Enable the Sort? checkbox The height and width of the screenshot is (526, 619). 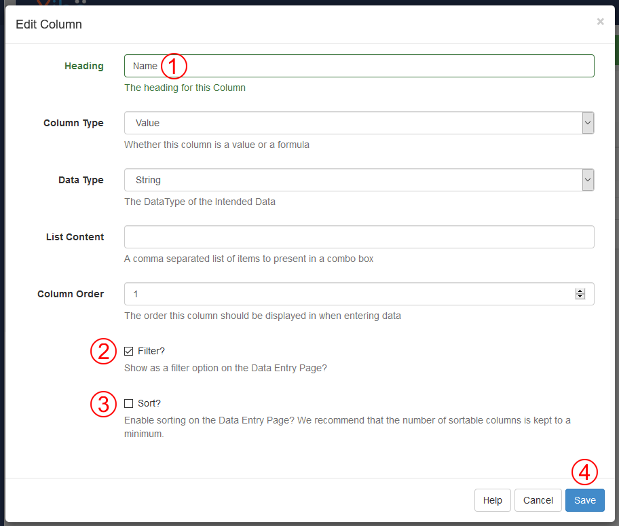129,403
